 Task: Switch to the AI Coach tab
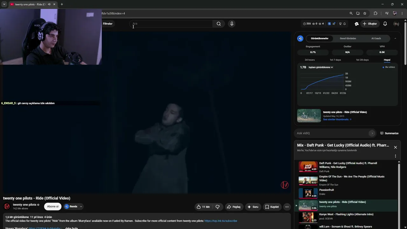pyautogui.click(x=376, y=38)
